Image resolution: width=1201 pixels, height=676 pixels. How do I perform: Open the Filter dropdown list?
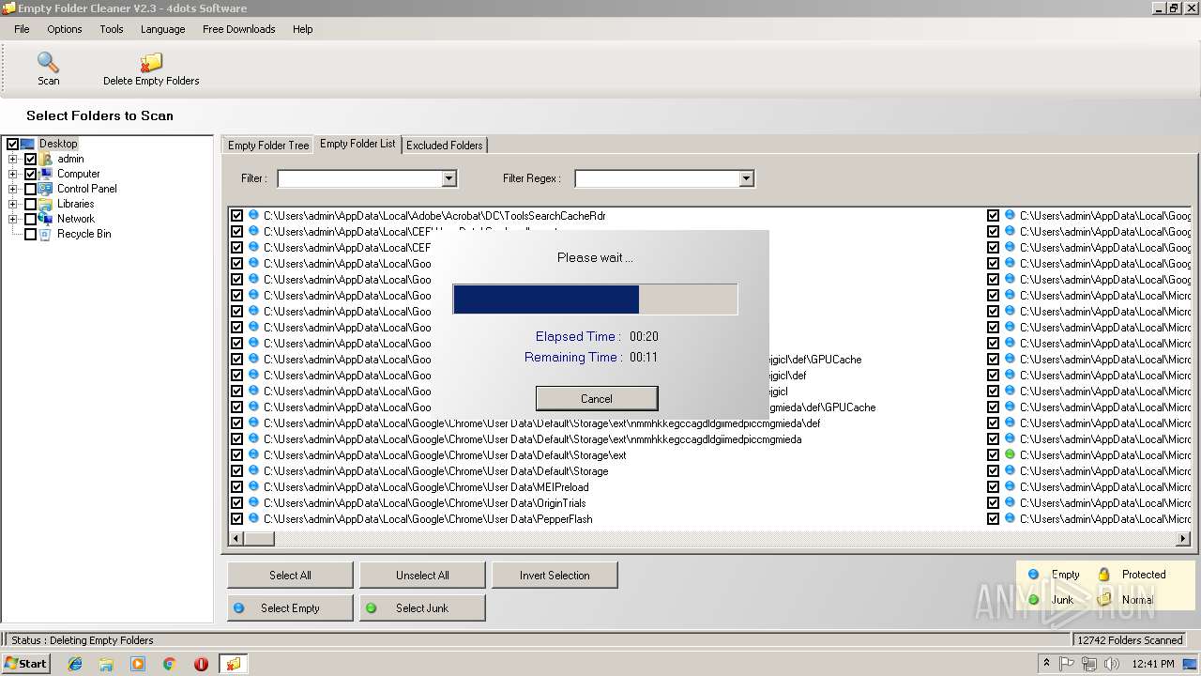[448, 178]
